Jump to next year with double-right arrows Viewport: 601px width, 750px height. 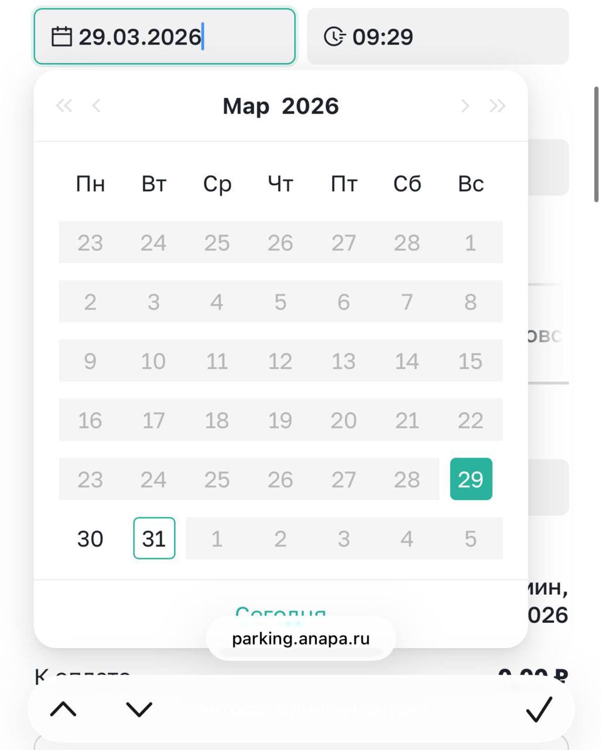(497, 106)
